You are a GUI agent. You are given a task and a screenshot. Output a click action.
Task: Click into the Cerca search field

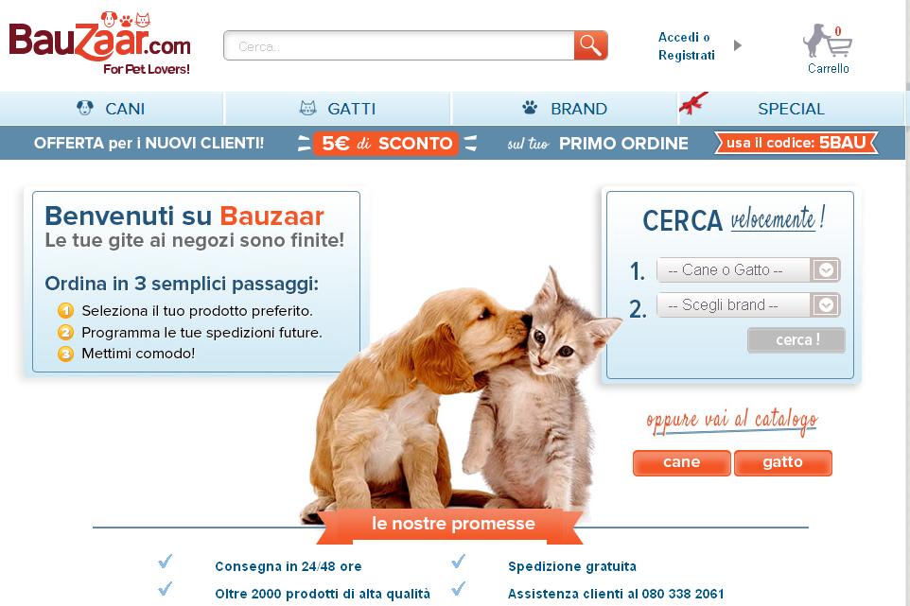coord(398,45)
